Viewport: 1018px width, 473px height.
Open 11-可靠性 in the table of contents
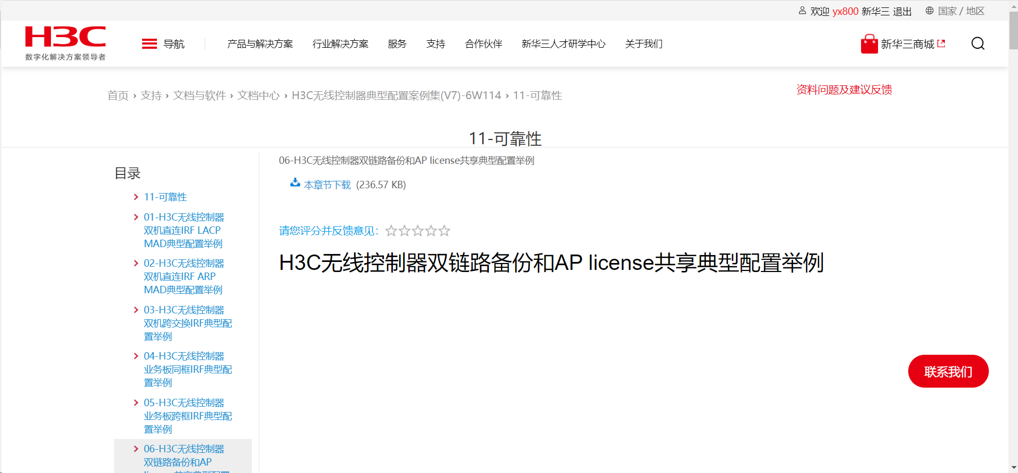pos(165,197)
